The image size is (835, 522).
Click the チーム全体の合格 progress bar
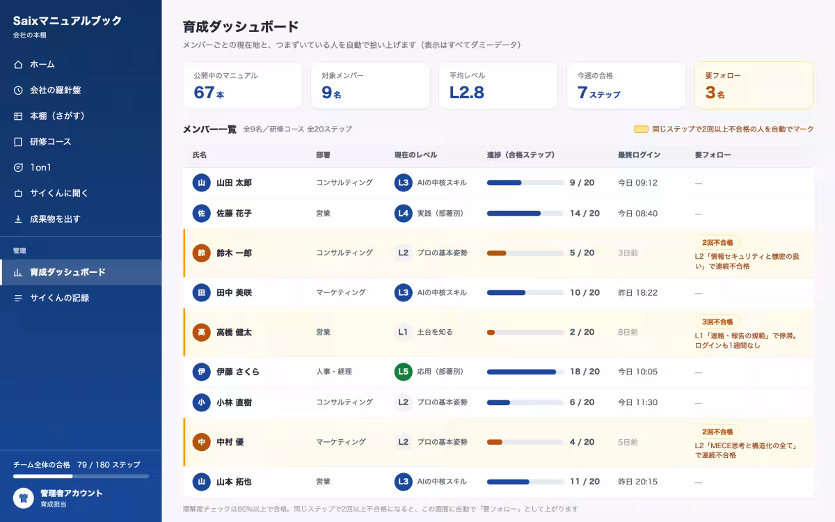tap(81, 477)
